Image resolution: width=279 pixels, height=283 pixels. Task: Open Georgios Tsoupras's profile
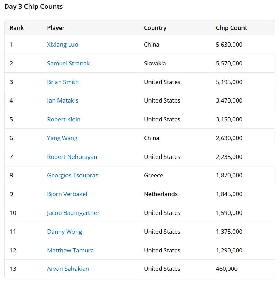(x=72, y=175)
